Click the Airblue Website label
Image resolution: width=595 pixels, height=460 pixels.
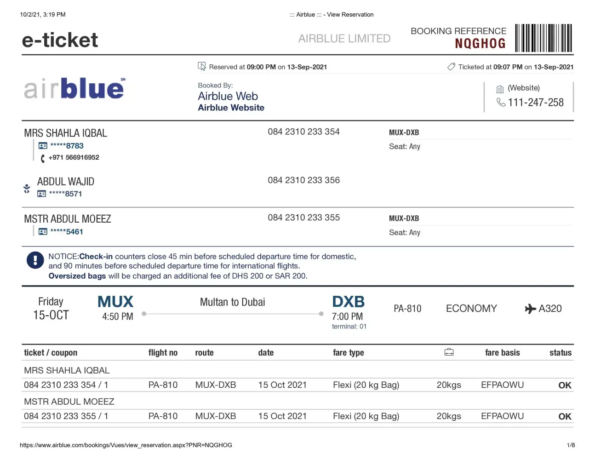click(x=231, y=108)
